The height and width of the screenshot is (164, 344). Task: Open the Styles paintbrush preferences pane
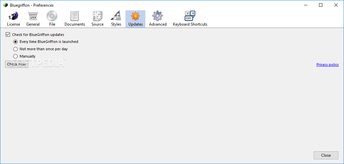click(x=116, y=19)
